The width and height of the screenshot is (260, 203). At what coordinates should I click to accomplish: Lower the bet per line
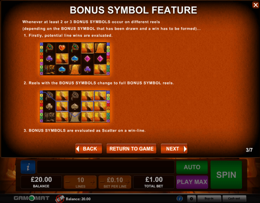(102, 182)
